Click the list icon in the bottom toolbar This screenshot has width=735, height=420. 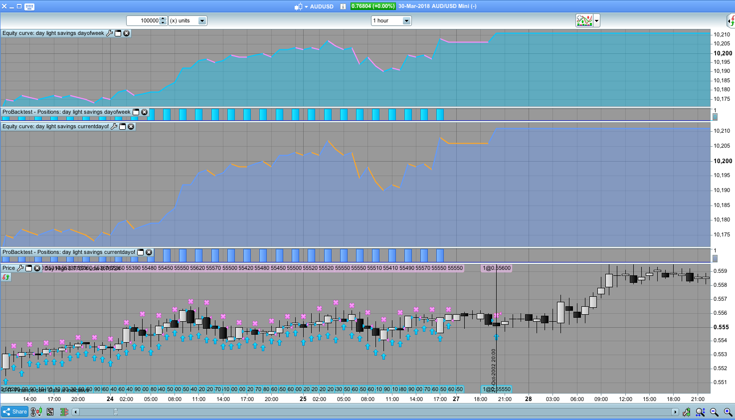click(x=50, y=412)
